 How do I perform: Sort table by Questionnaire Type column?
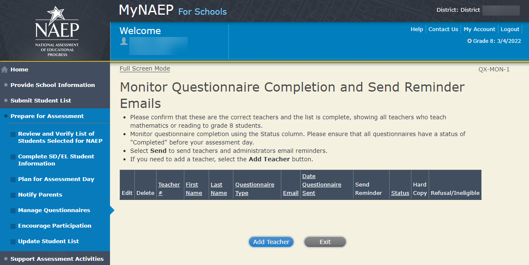(254, 189)
